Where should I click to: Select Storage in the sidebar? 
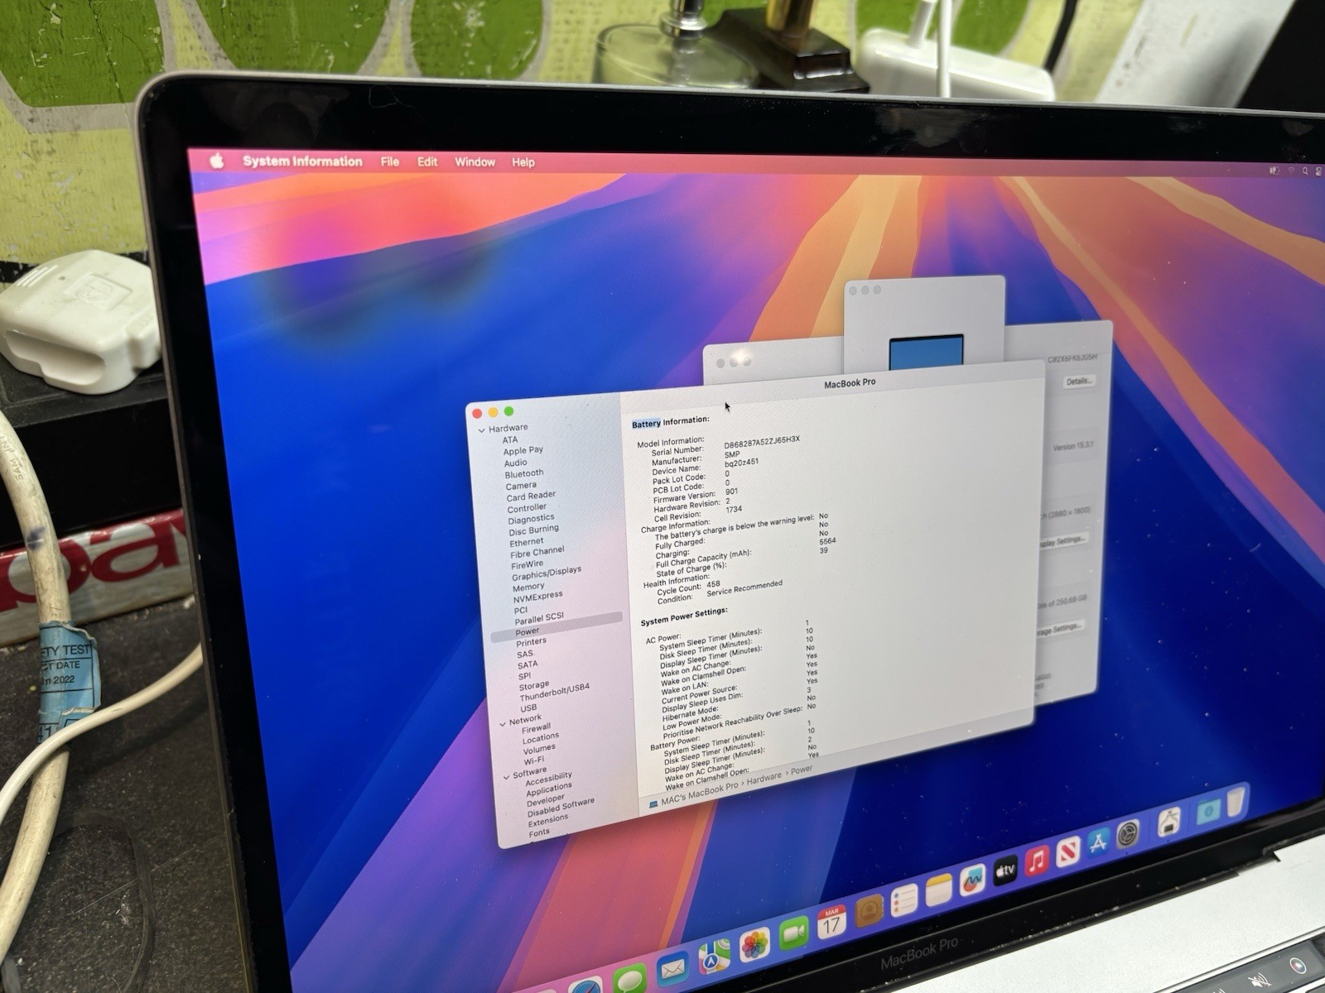pyautogui.click(x=534, y=686)
